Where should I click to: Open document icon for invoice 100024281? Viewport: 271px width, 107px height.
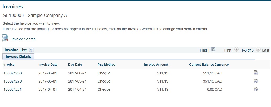(x=256, y=89)
